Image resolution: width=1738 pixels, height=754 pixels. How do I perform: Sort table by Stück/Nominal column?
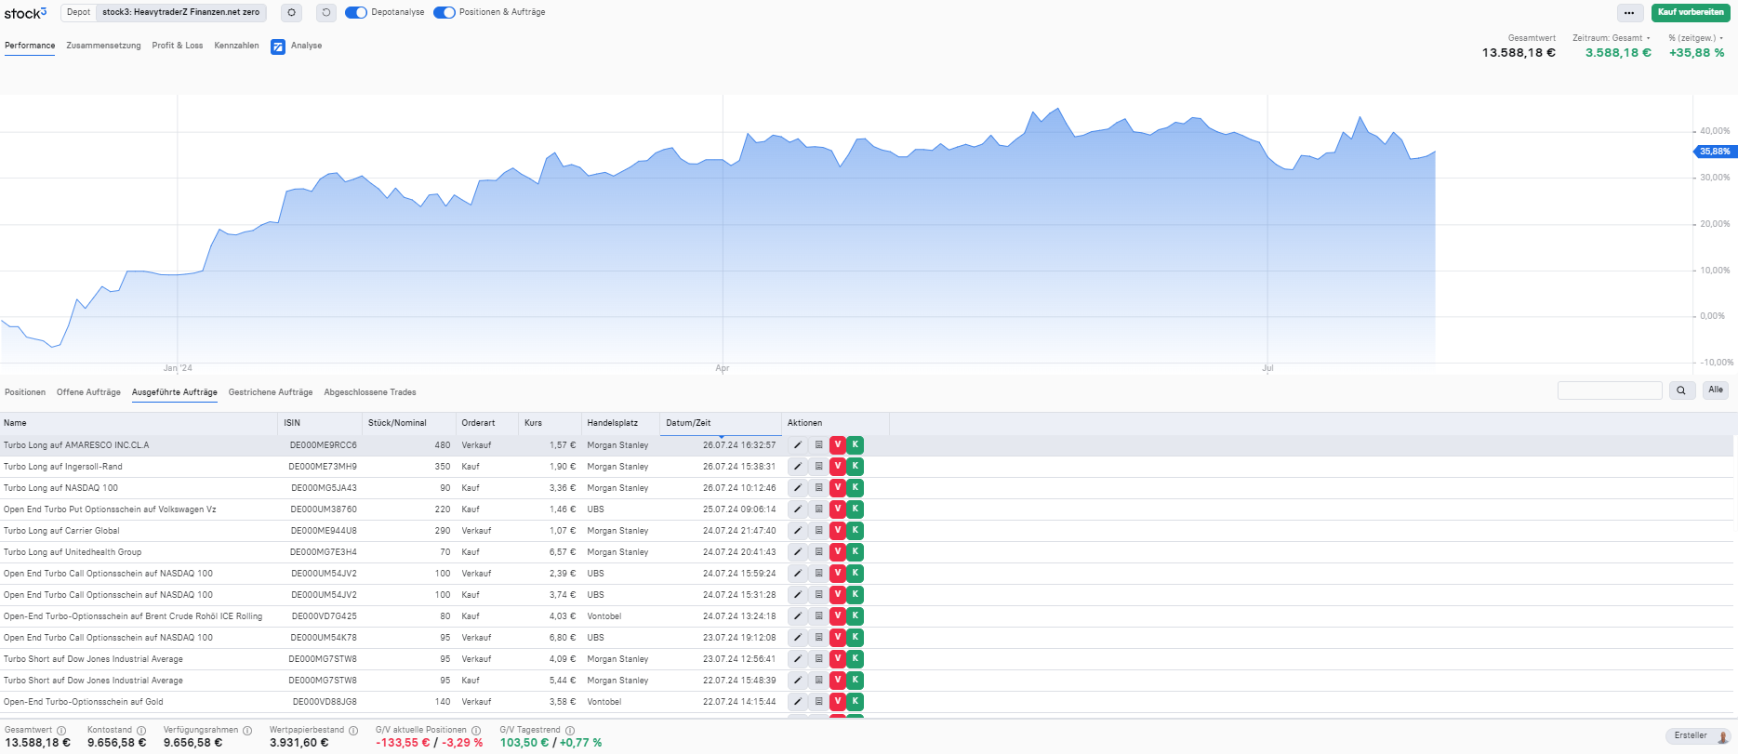point(409,423)
